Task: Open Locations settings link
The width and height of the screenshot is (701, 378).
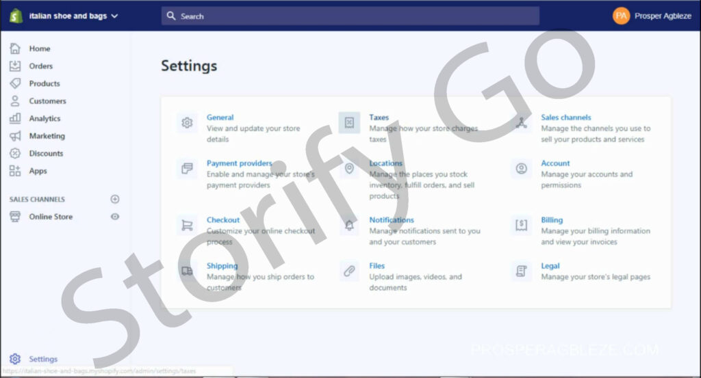Action: tap(386, 163)
